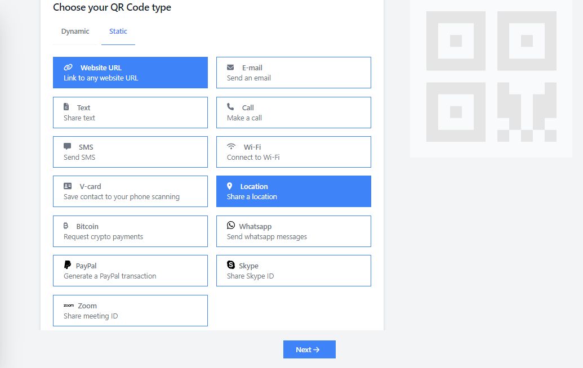Image resolution: width=583 pixels, height=368 pixels.
Task: Select the 'Share meeting ID' option
Action: click(130, 311)
